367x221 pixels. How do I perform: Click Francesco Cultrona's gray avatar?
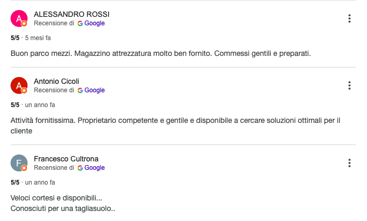tap(19, 163)
